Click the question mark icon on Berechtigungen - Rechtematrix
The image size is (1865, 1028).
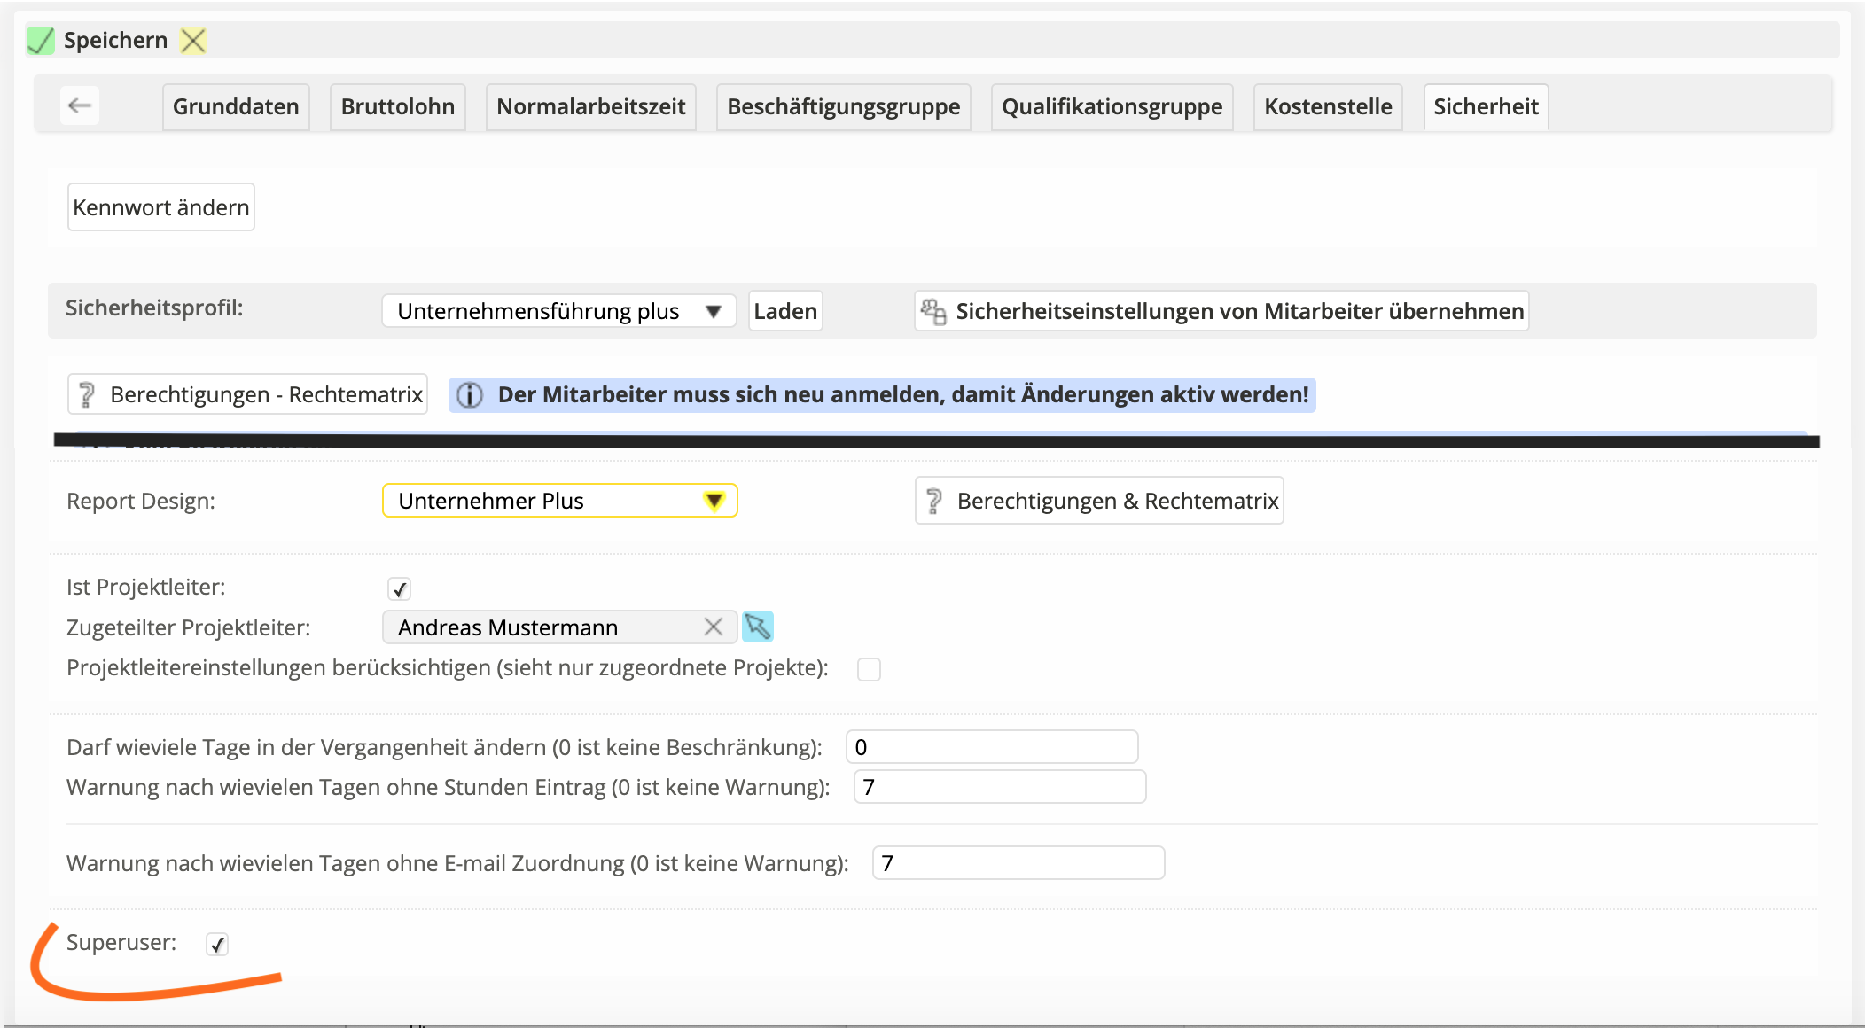click(88, 393)
